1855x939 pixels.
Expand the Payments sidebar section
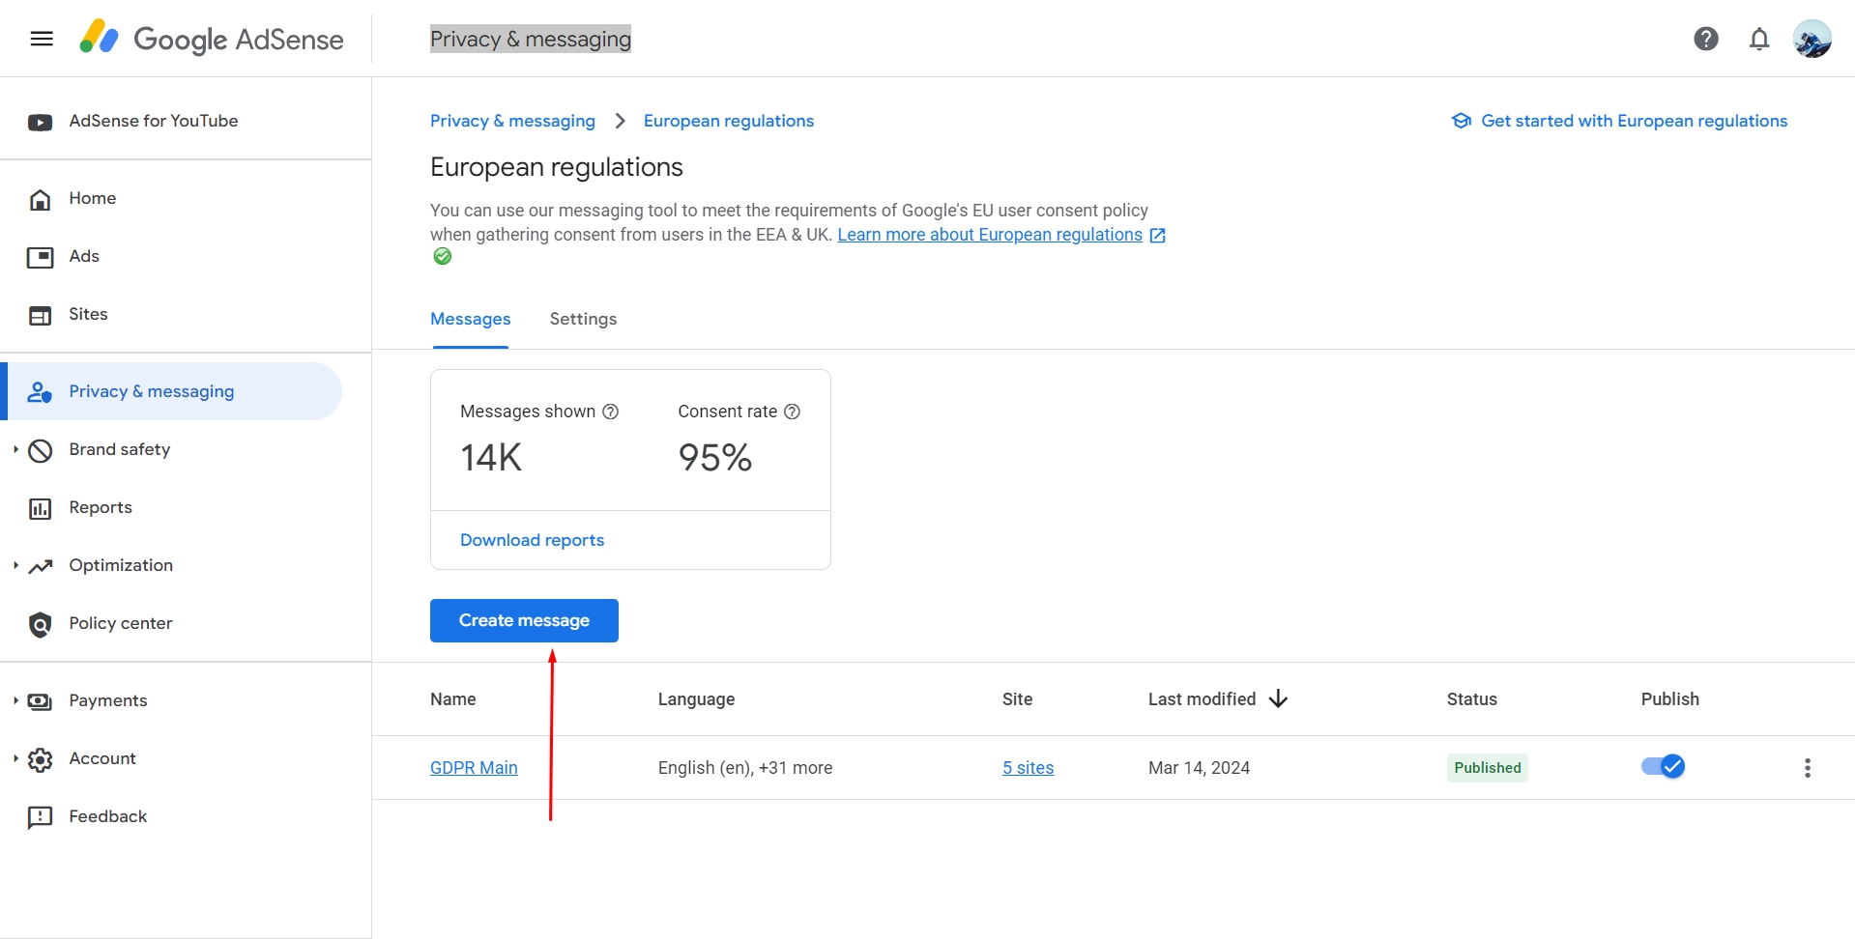click(15, 700)
